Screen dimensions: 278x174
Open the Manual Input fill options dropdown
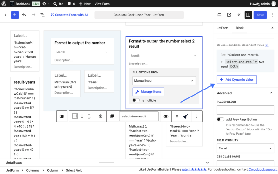pyautogui.click(x=164, y=81)
